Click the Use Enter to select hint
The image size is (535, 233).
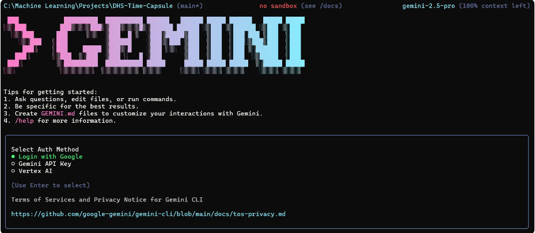click(51, 185)
